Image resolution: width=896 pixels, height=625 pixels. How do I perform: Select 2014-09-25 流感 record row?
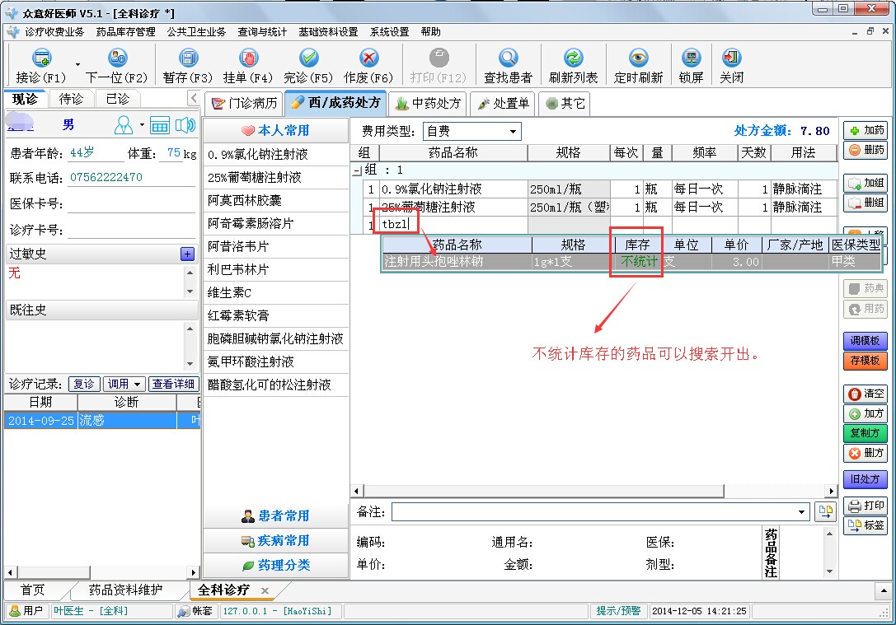(102, 421)
